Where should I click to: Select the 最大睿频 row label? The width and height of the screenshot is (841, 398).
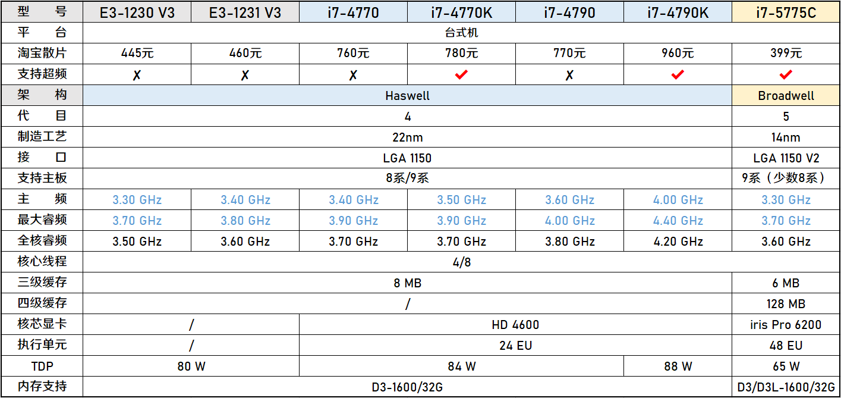coord(42,220)
